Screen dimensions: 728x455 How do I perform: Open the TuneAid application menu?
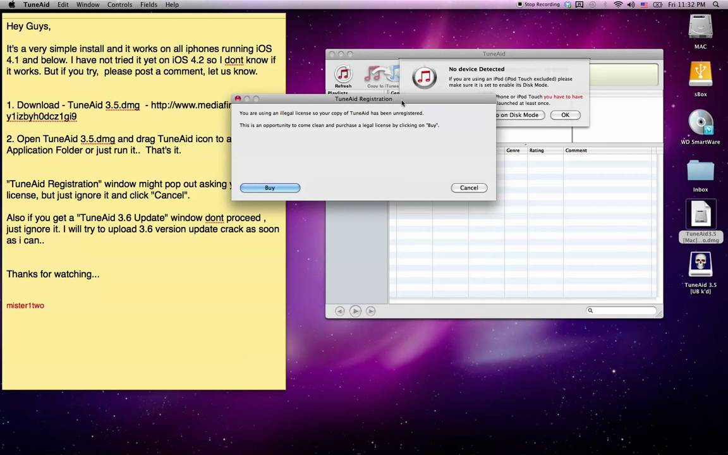coord(36,4)
